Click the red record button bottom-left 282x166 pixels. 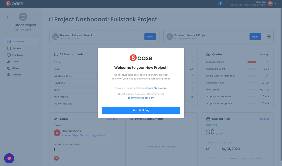pyautogui.click(x=9, y=158)
